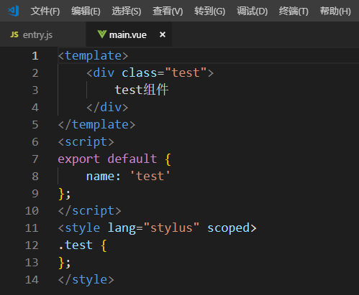Open the 选择(S) menu
359x295 pixels.
click(x=127, y=11)
